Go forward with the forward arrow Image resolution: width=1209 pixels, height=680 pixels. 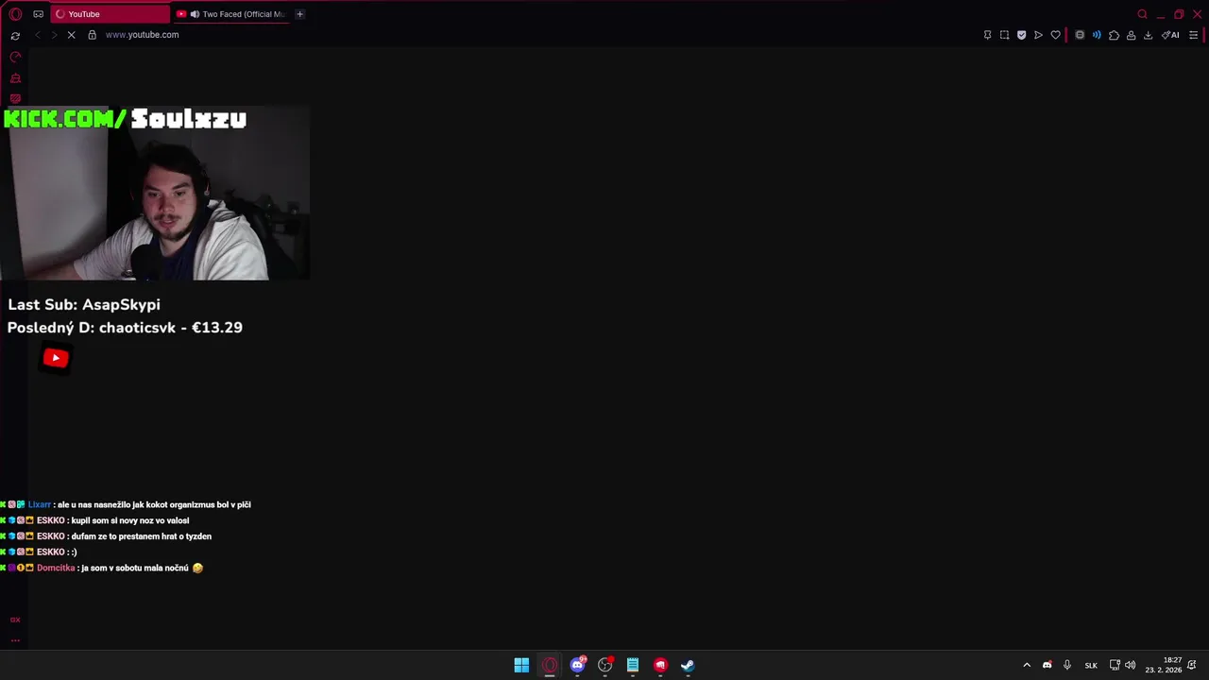point(54,35)
